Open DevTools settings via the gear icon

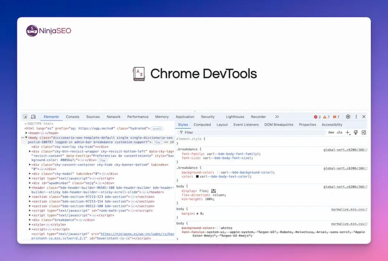[348, 117]
